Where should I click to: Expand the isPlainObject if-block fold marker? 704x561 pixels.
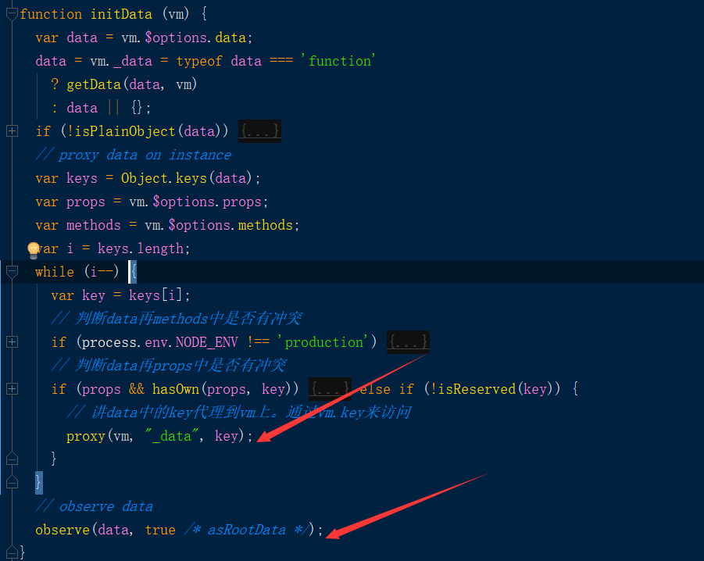pyautogui.click(x=13, y=131)
